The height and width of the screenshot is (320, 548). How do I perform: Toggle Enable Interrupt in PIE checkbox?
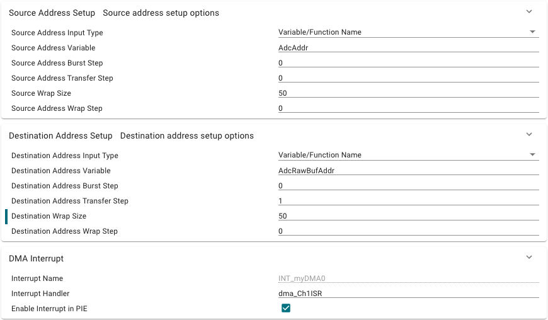[x=286, y=308]
